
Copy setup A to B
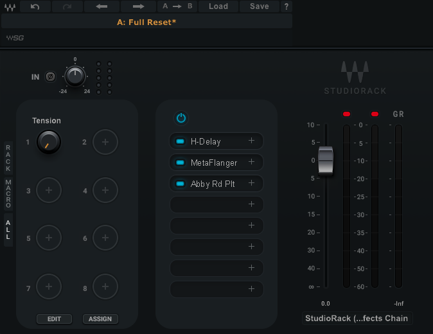(177, 6)
